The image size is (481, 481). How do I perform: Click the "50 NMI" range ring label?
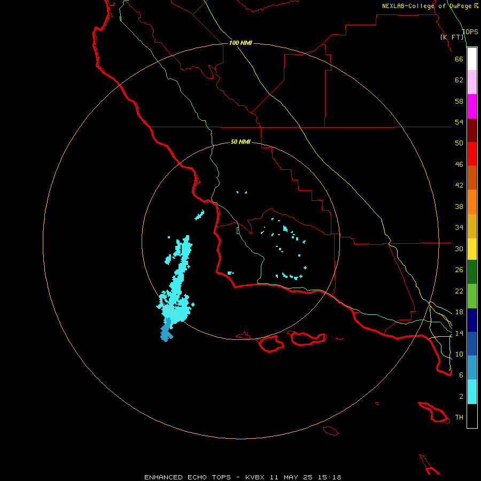(x=241, y=142)
